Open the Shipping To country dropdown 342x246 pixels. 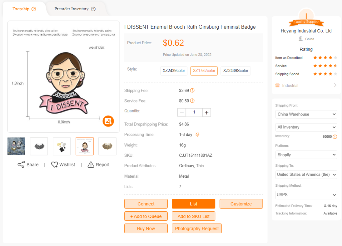tap(306, 174)
